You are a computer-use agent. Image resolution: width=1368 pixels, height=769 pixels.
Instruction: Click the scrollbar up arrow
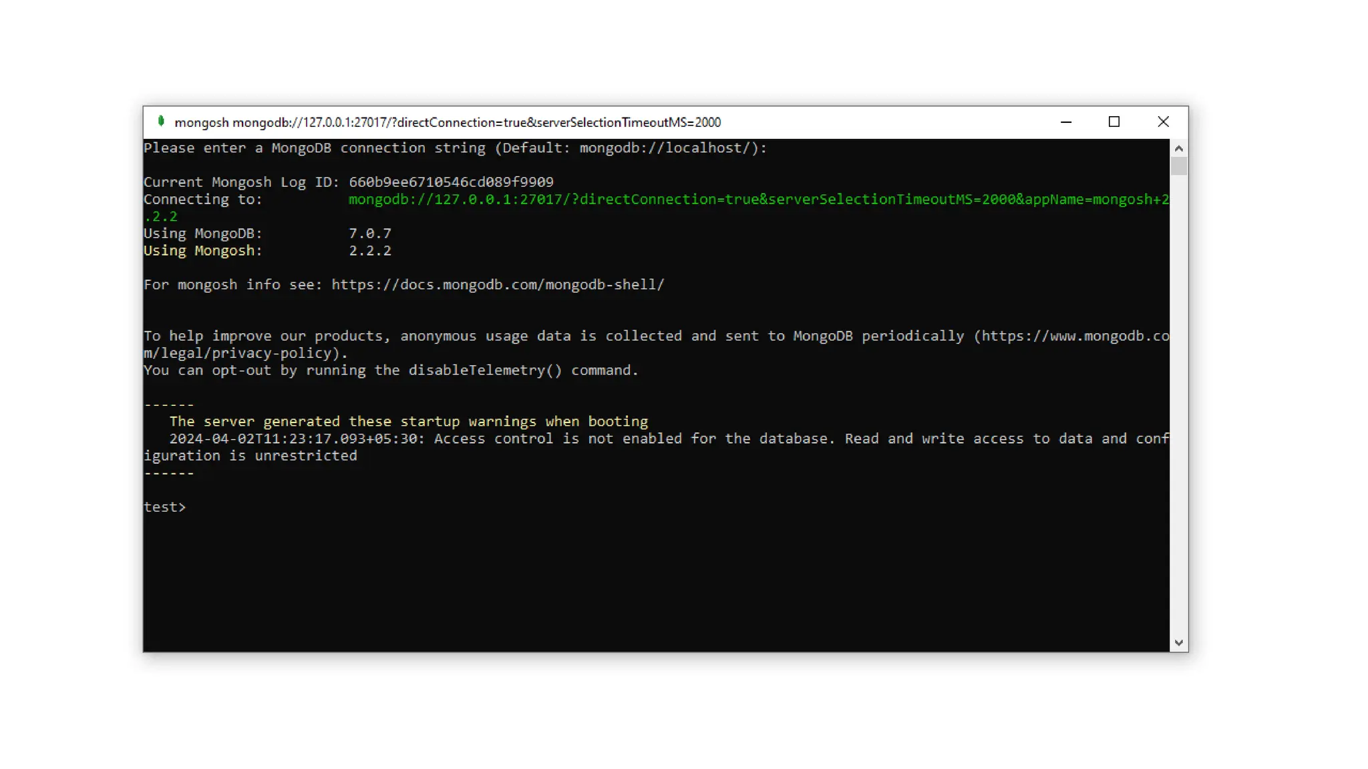click(x=1178, y=148)
